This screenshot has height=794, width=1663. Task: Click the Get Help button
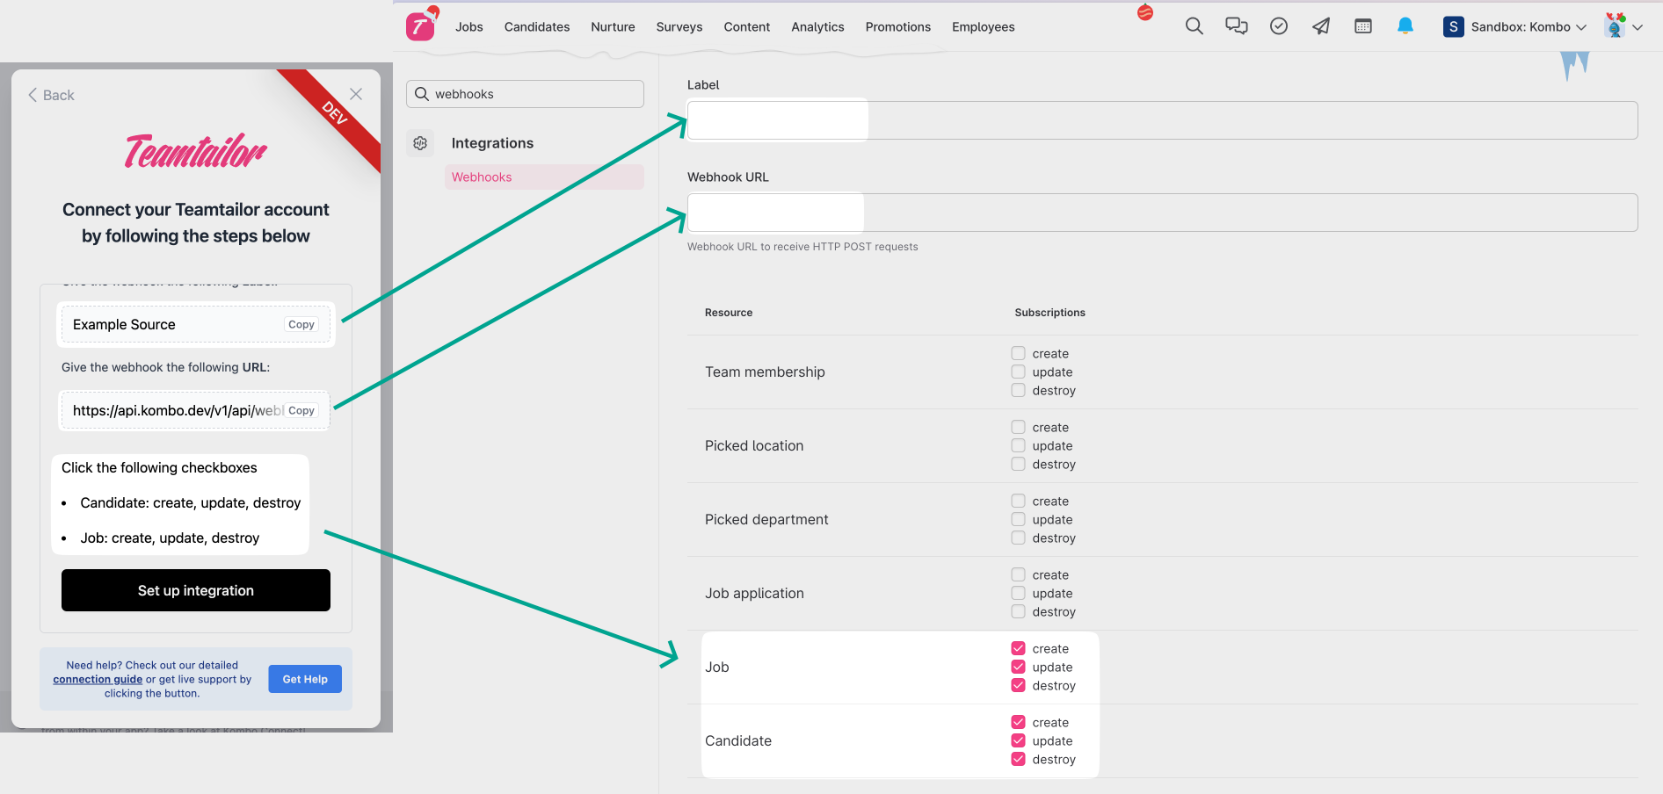[x=305, y=679]
